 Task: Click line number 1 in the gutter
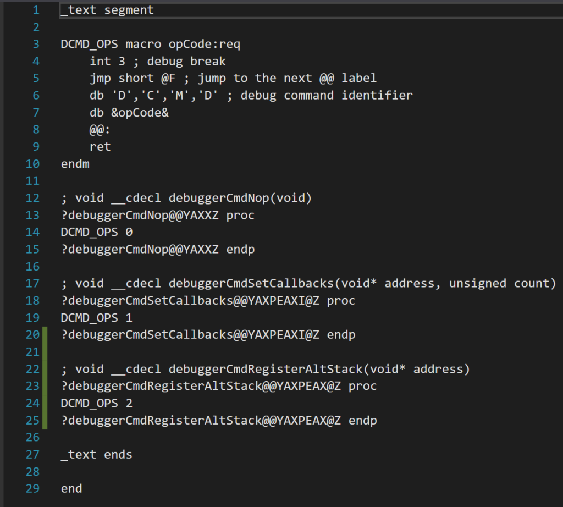36,10
